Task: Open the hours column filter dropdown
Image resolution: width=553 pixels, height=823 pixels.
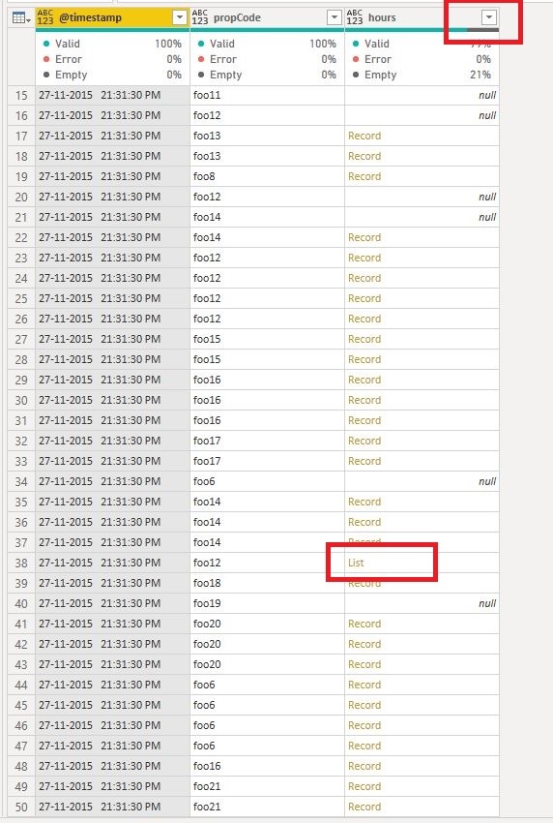Action: [489, 17]
